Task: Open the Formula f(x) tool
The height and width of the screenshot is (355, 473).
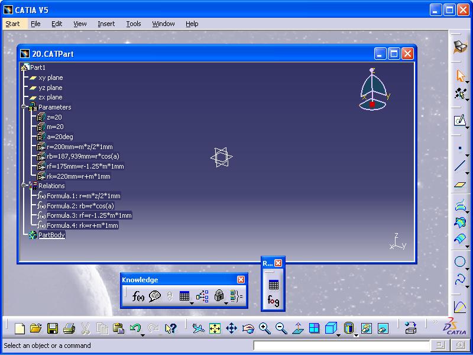Action: click(x=138, y=296)
